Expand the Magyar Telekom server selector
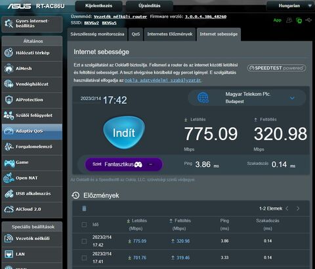 (x=292, y=98)
